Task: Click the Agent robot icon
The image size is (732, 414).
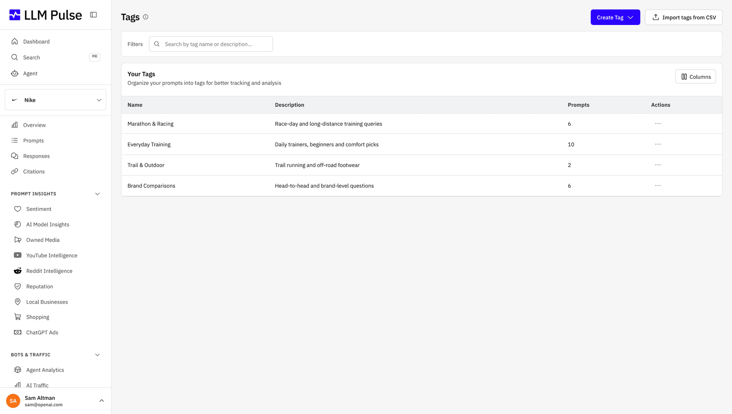Action: coord(15,73)
